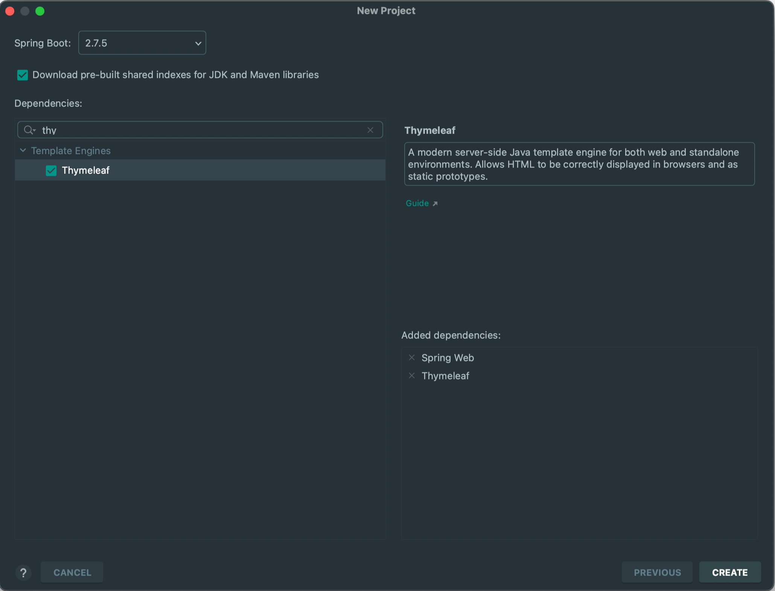Open help with the question mark icon

23,573
